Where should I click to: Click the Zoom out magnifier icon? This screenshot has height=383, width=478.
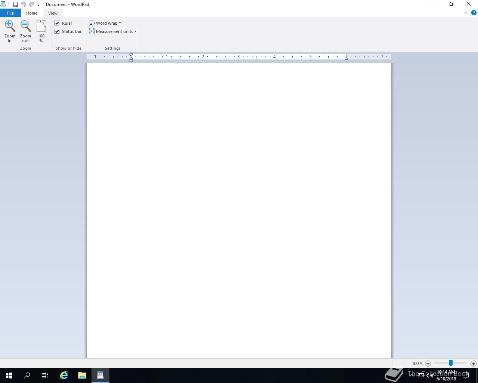coord(25,26)
